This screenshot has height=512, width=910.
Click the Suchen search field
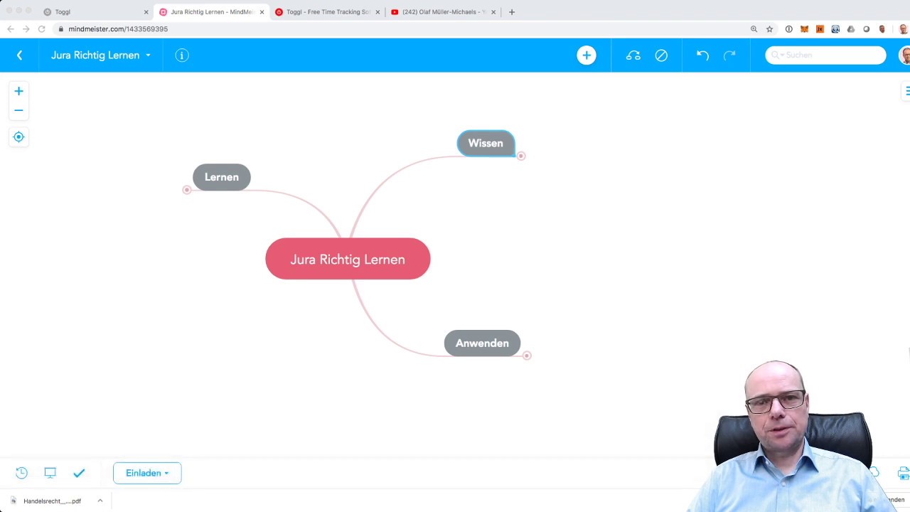(825, 55)
